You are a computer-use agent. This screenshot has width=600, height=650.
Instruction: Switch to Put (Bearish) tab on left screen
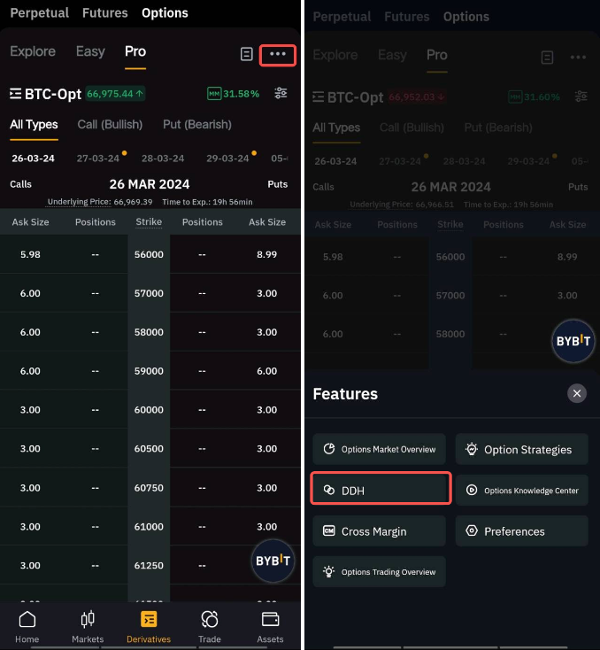point(197,125)
